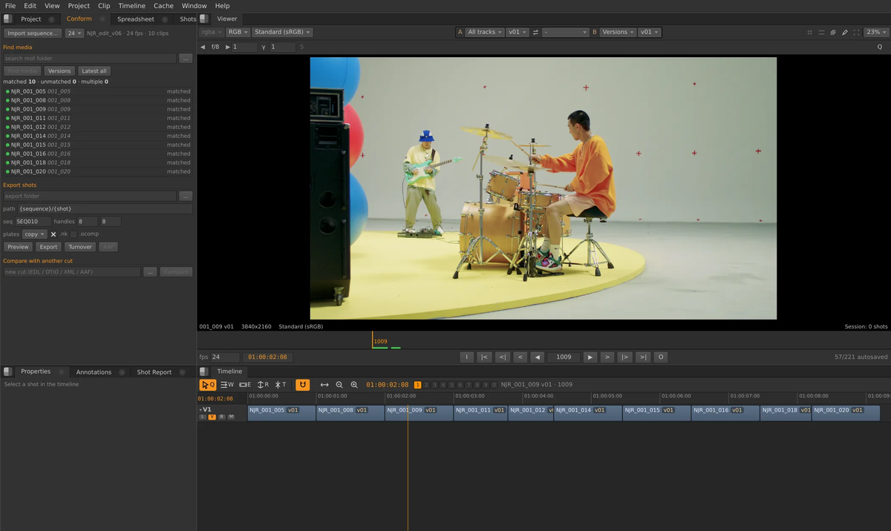Image resolution: width=891 pixels, height=531 pixels.
Task: Switch to the Annotations tab
Action: (x=94, y=372)
